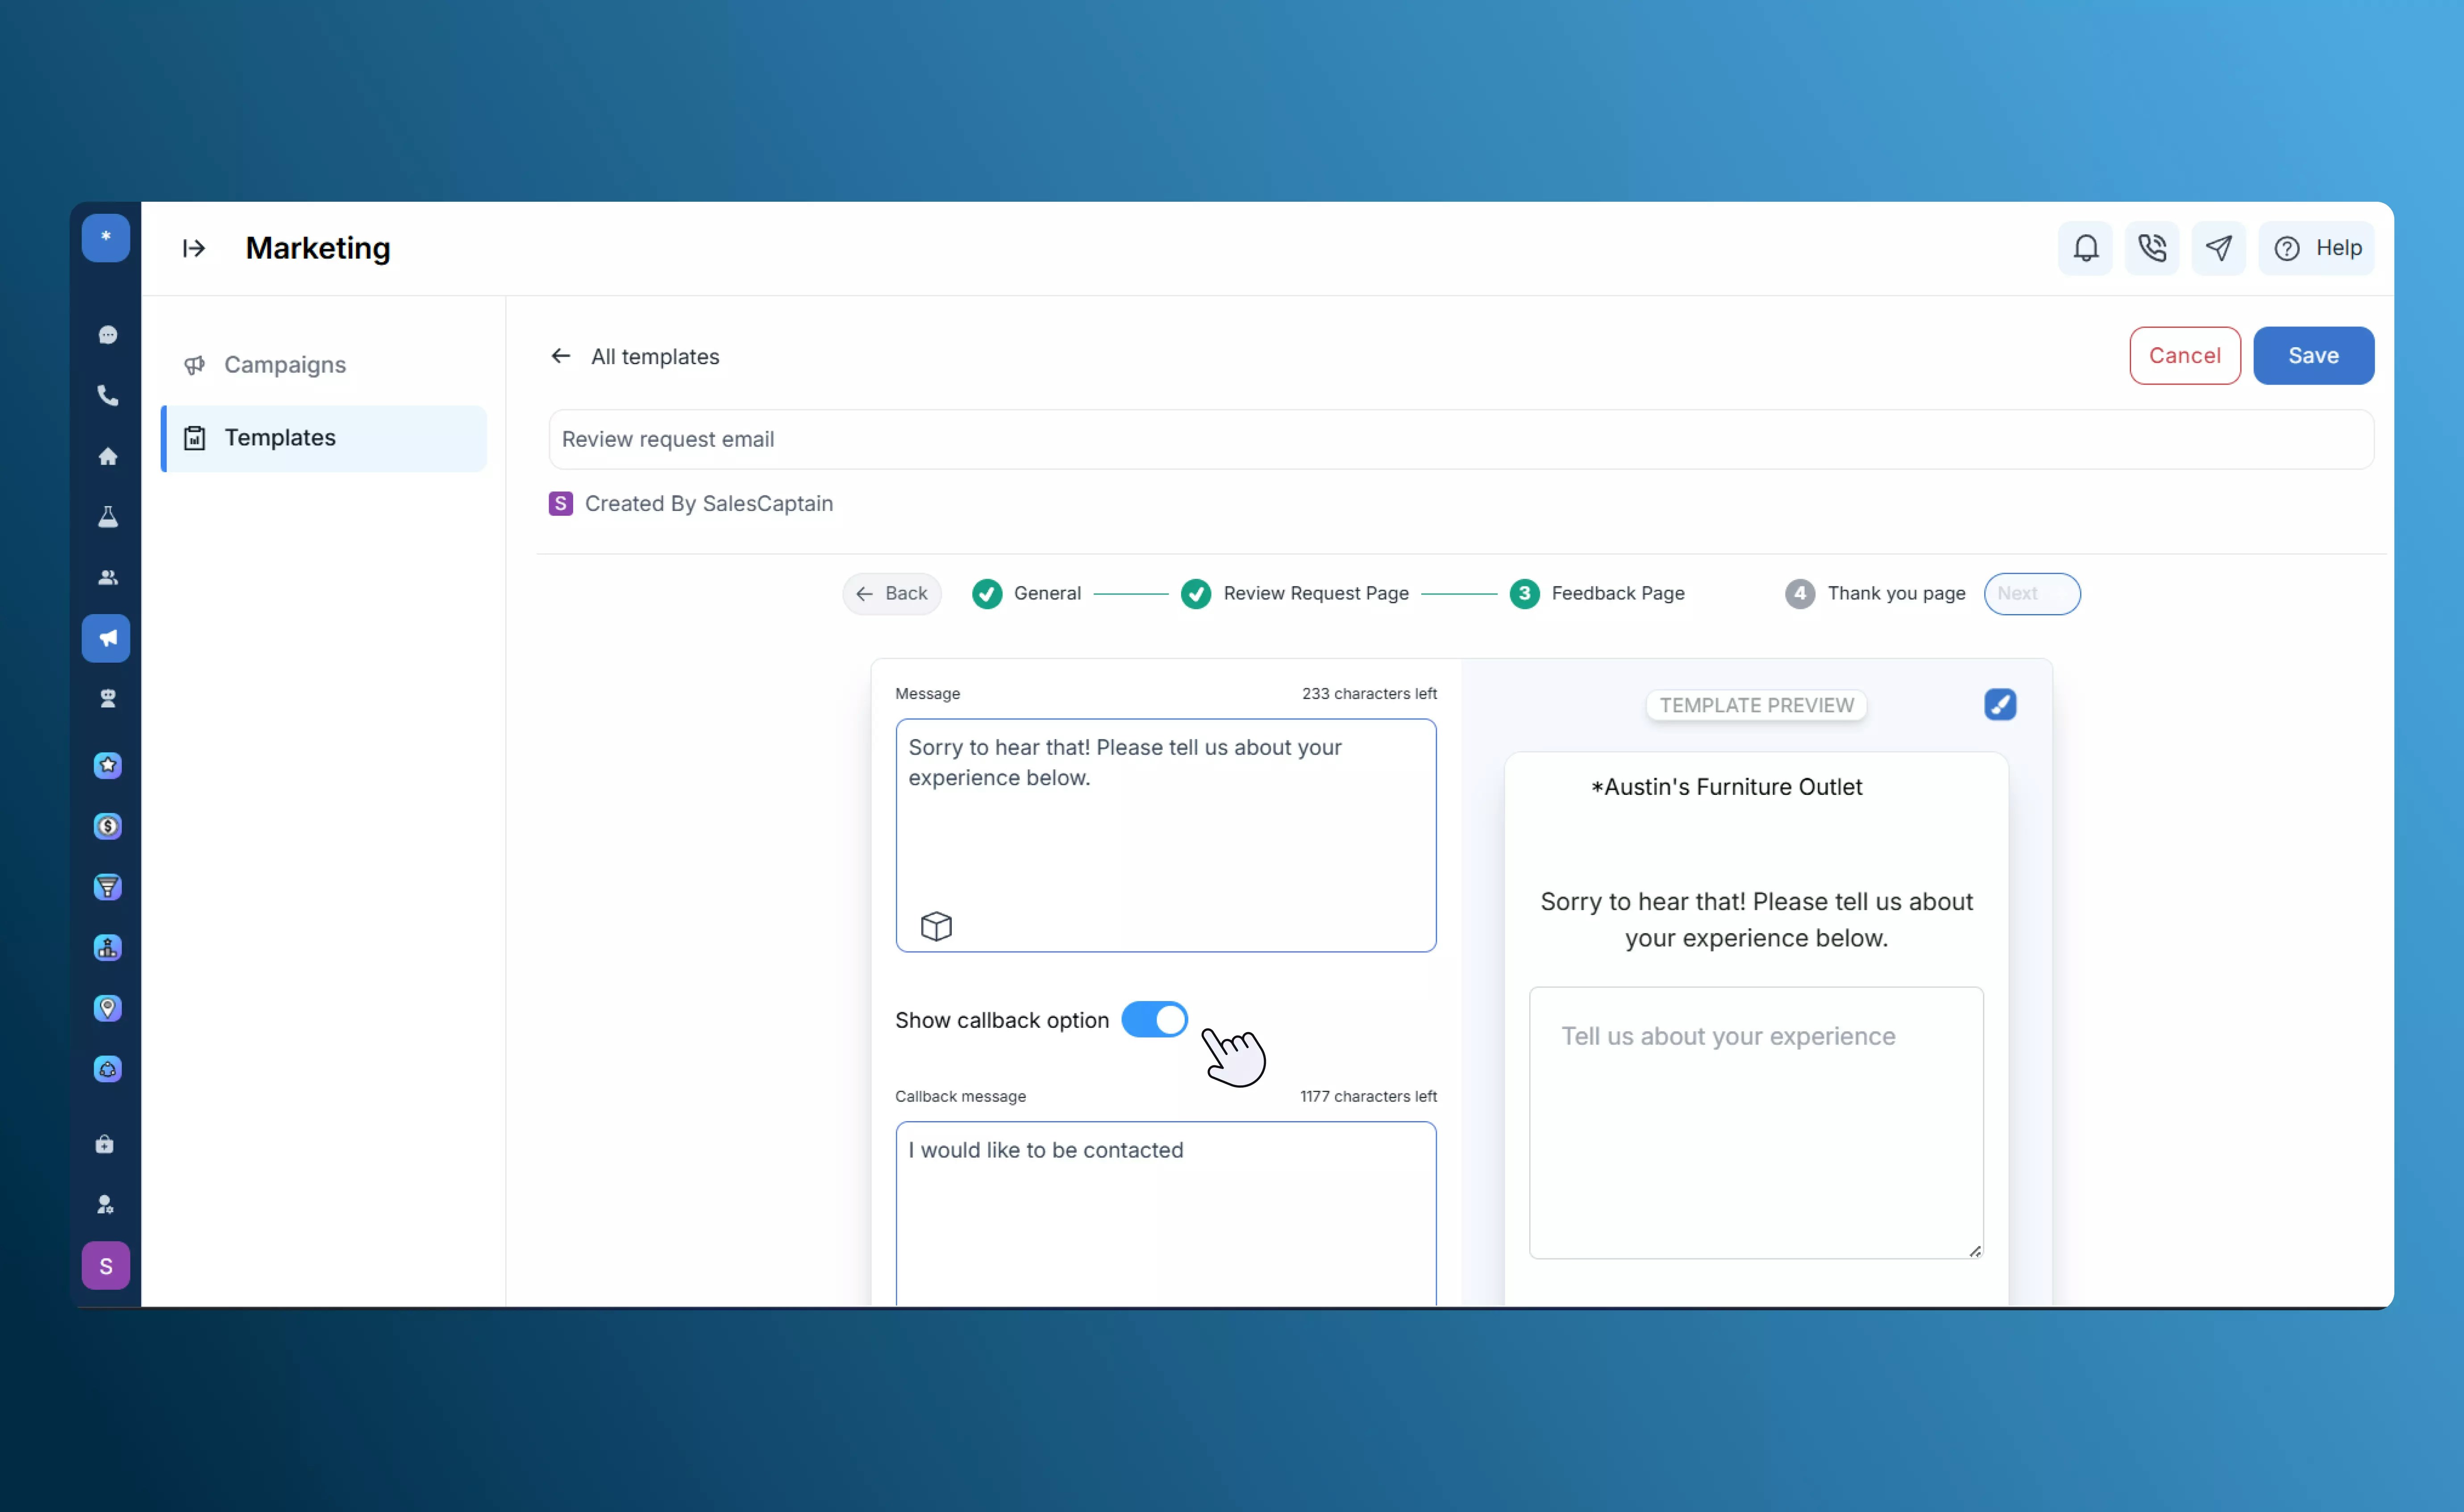Viewport: 2464px width, 1512px height.
Task: Click the flask icon in sidebar
Action: 107,517
